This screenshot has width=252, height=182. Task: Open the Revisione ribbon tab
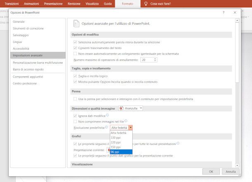(x=74, y=4)
